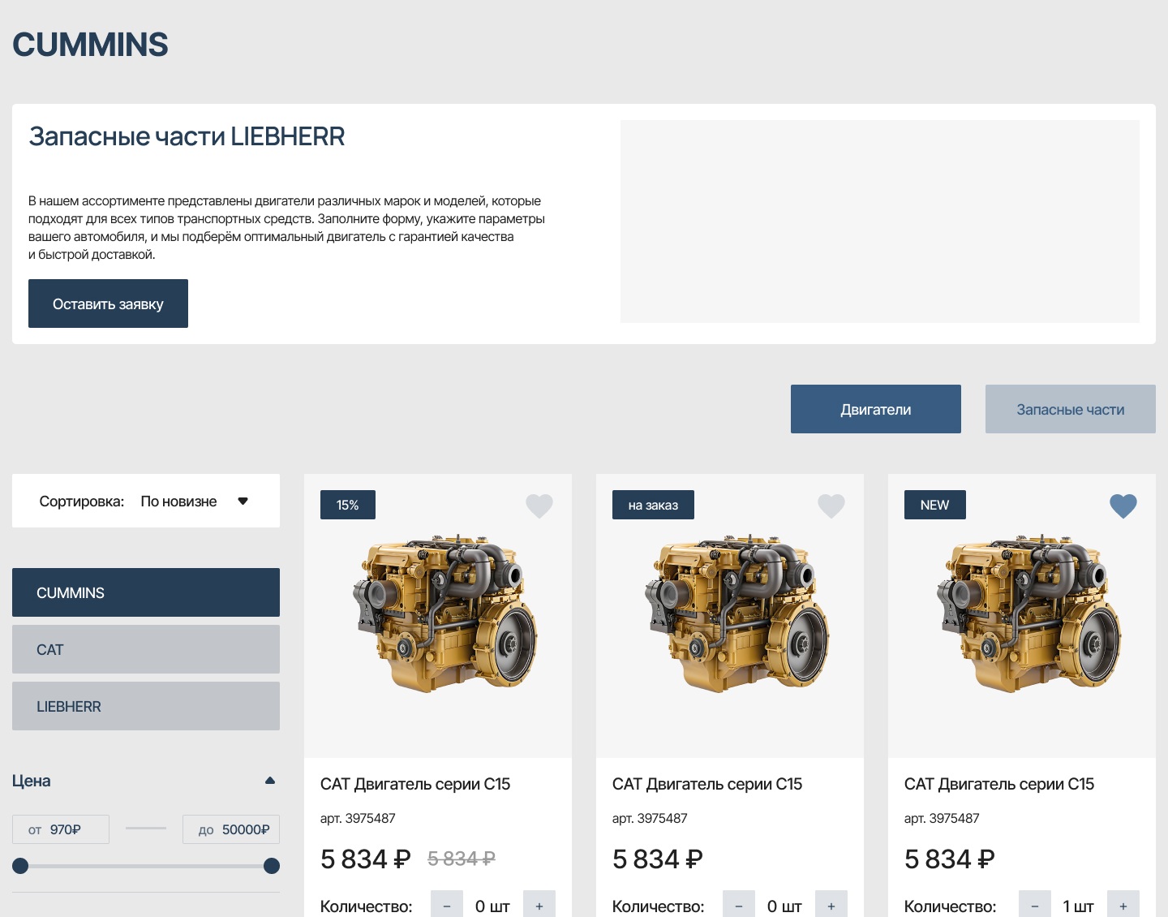Select CAT brand filter
Image resolution: width=1168 pixels, height=917 pixels.
click(x=146, y=649)
